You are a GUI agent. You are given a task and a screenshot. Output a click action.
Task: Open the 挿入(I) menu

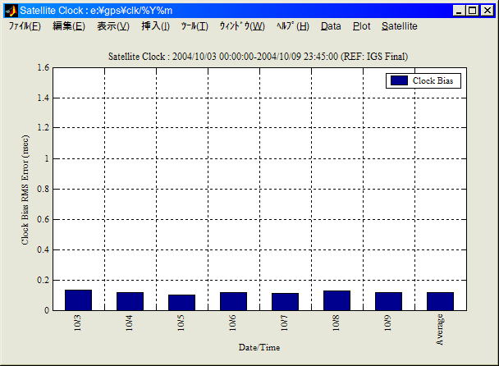(x=155, y=26)
